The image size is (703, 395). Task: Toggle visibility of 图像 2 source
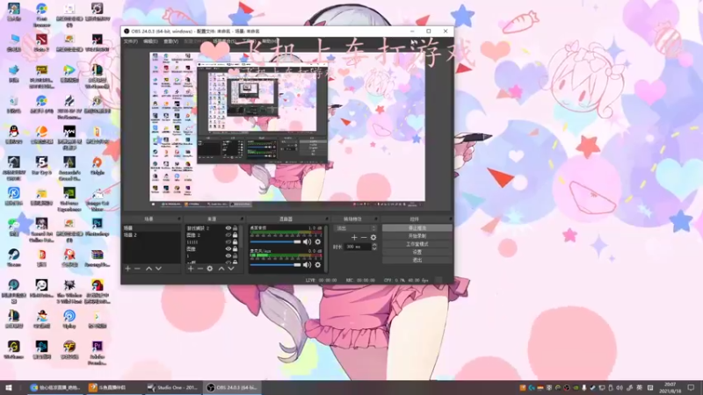pos(228,235)
